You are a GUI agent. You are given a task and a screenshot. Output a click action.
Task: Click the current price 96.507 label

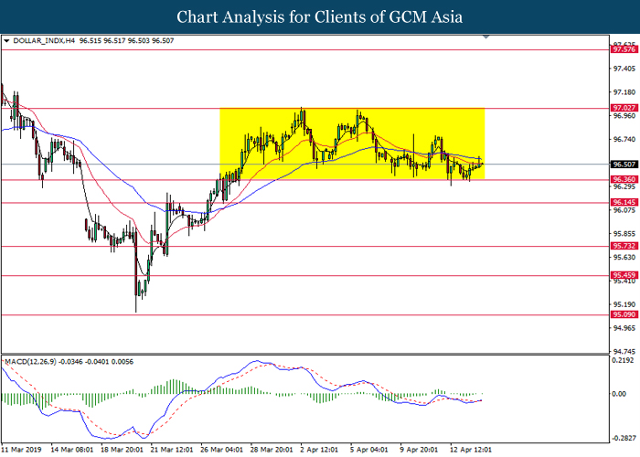pos(624,165)
